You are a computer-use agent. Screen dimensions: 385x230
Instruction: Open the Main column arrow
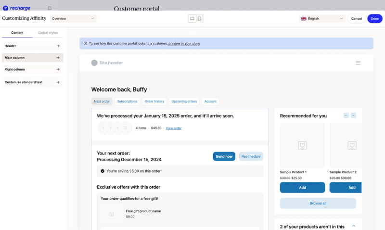click(x=58, y=58)
